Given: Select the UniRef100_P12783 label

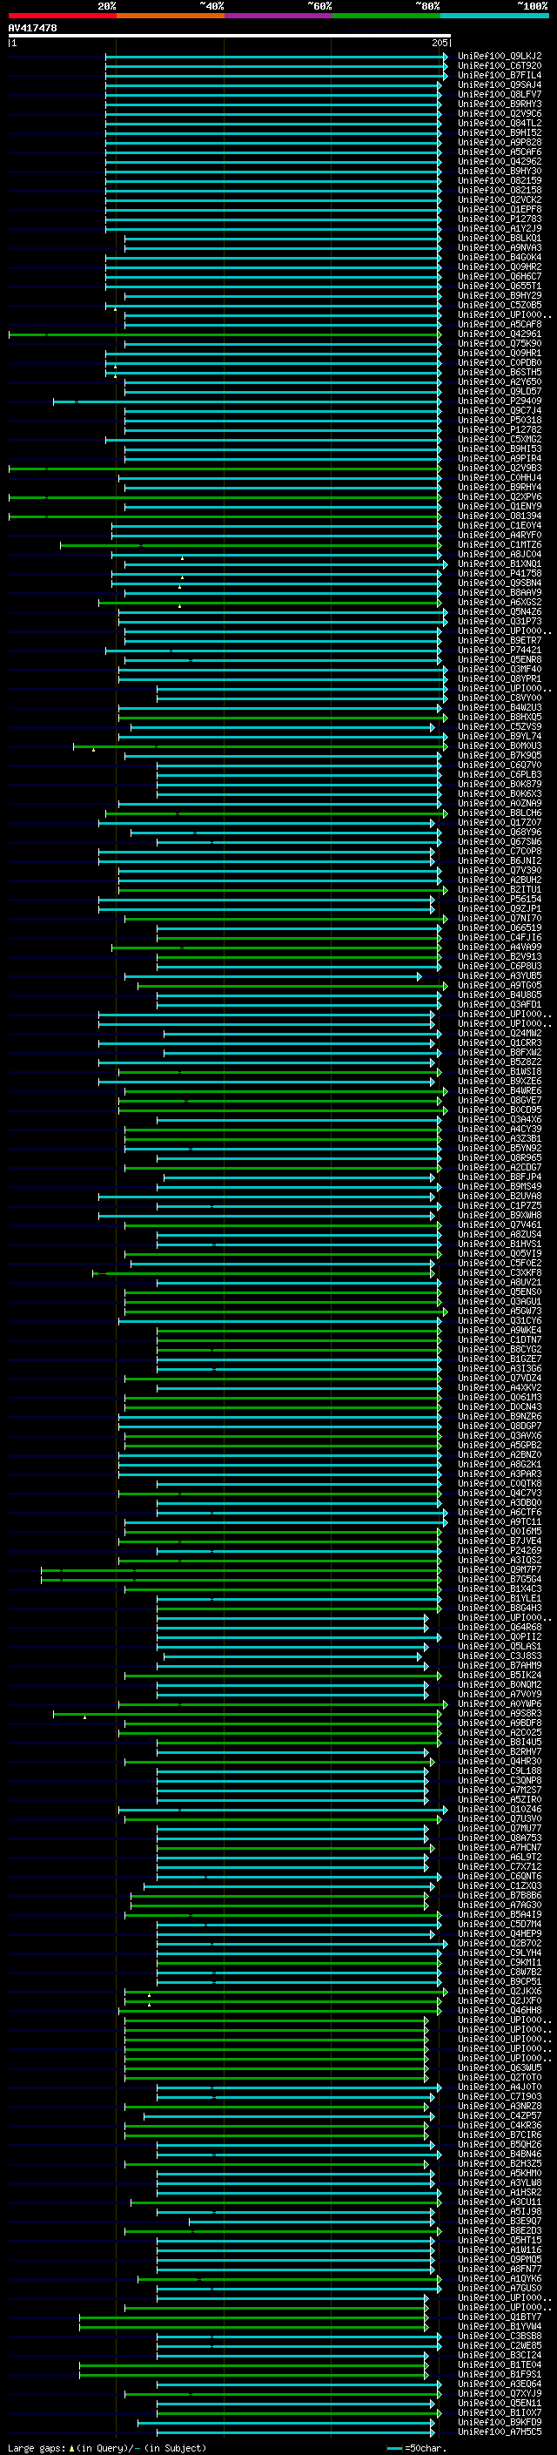Looking at the screenshot, I should (x=499, y=219).
